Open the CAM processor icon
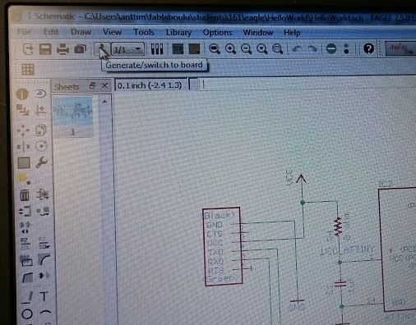Screen dimensions: 416x325 click(81, 49)
